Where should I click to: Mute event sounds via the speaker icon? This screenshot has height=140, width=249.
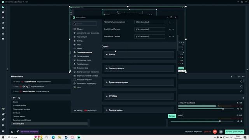pyautogui.click(x=243, y=77)
